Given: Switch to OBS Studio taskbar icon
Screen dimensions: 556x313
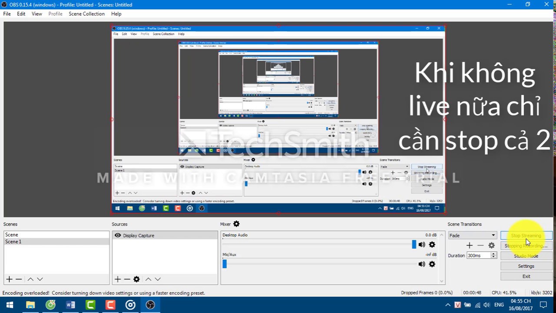Looking at the screenshot, I should coord(150,305).
